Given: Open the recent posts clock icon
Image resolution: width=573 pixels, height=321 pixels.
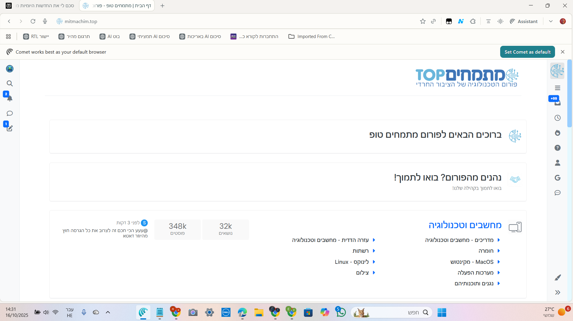Looking at the screenshot, I should 557,118.
